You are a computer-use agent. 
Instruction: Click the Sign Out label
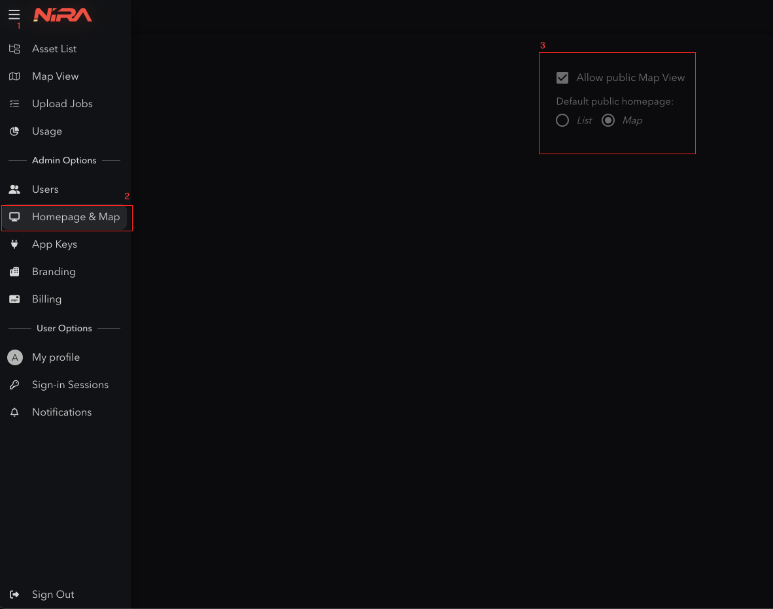coord(53,595)
